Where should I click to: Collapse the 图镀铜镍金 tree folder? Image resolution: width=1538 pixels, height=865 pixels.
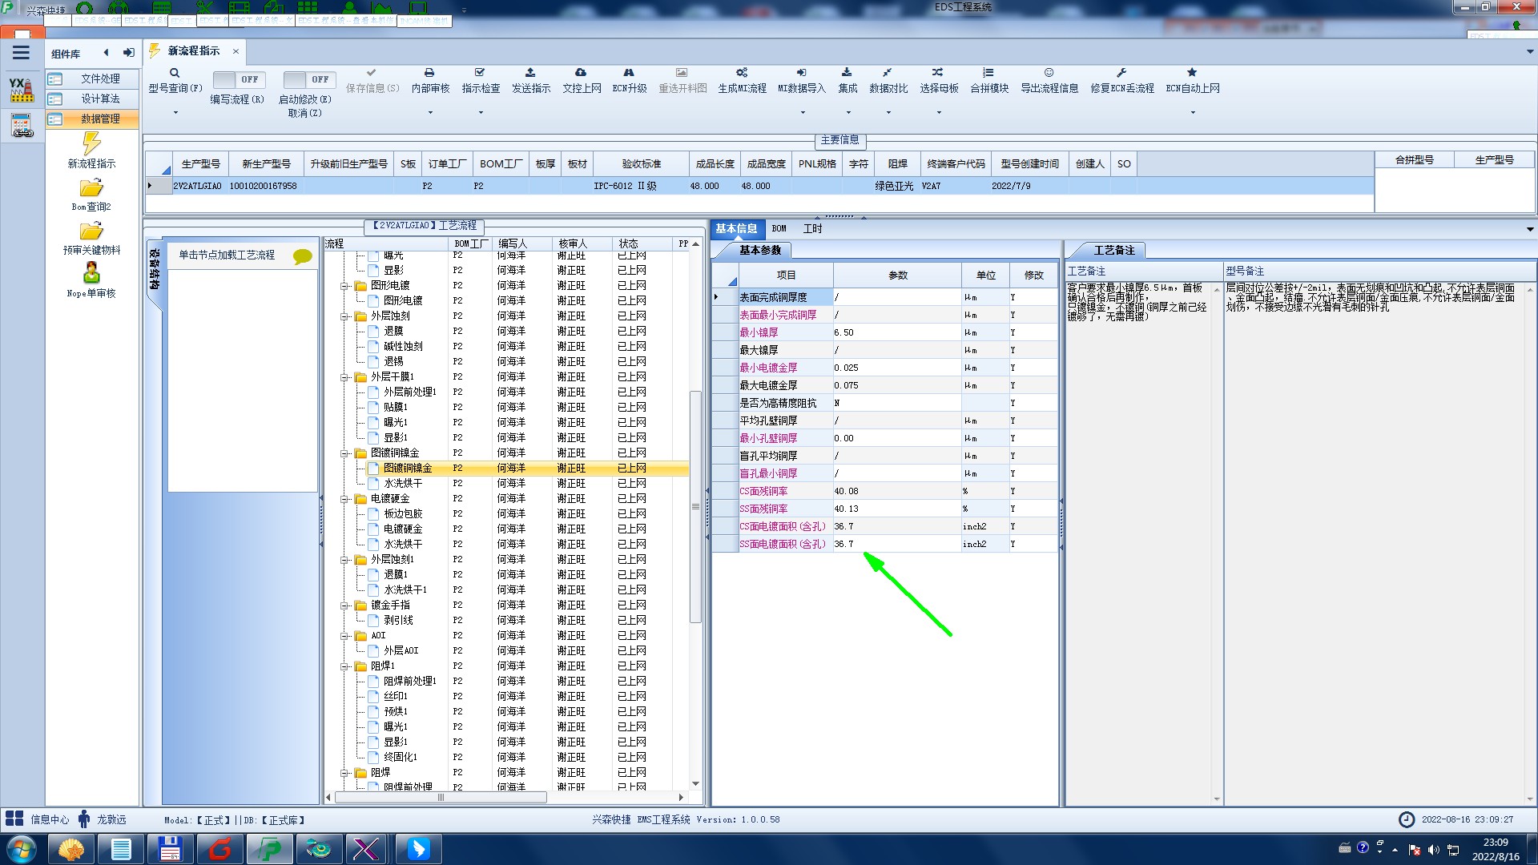(344, 453)
